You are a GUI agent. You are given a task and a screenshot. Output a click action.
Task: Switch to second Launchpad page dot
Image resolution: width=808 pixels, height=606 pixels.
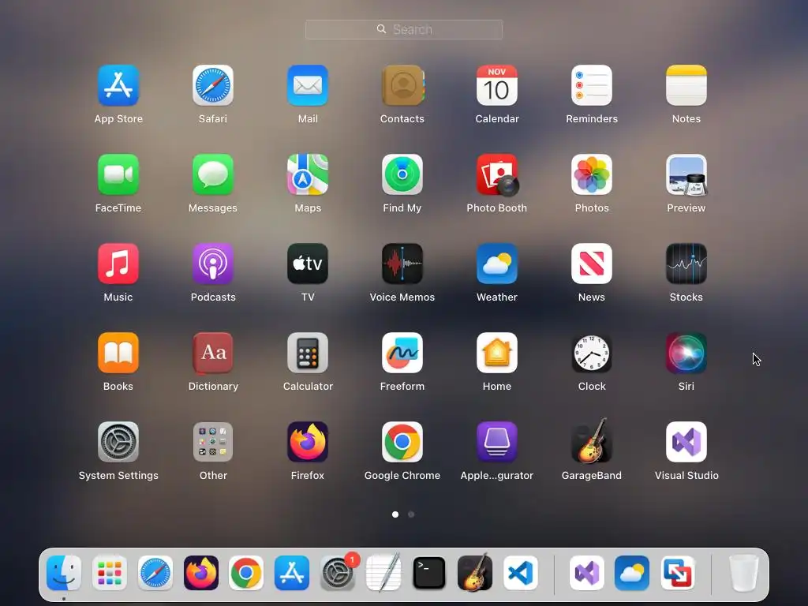pos(411,514)
